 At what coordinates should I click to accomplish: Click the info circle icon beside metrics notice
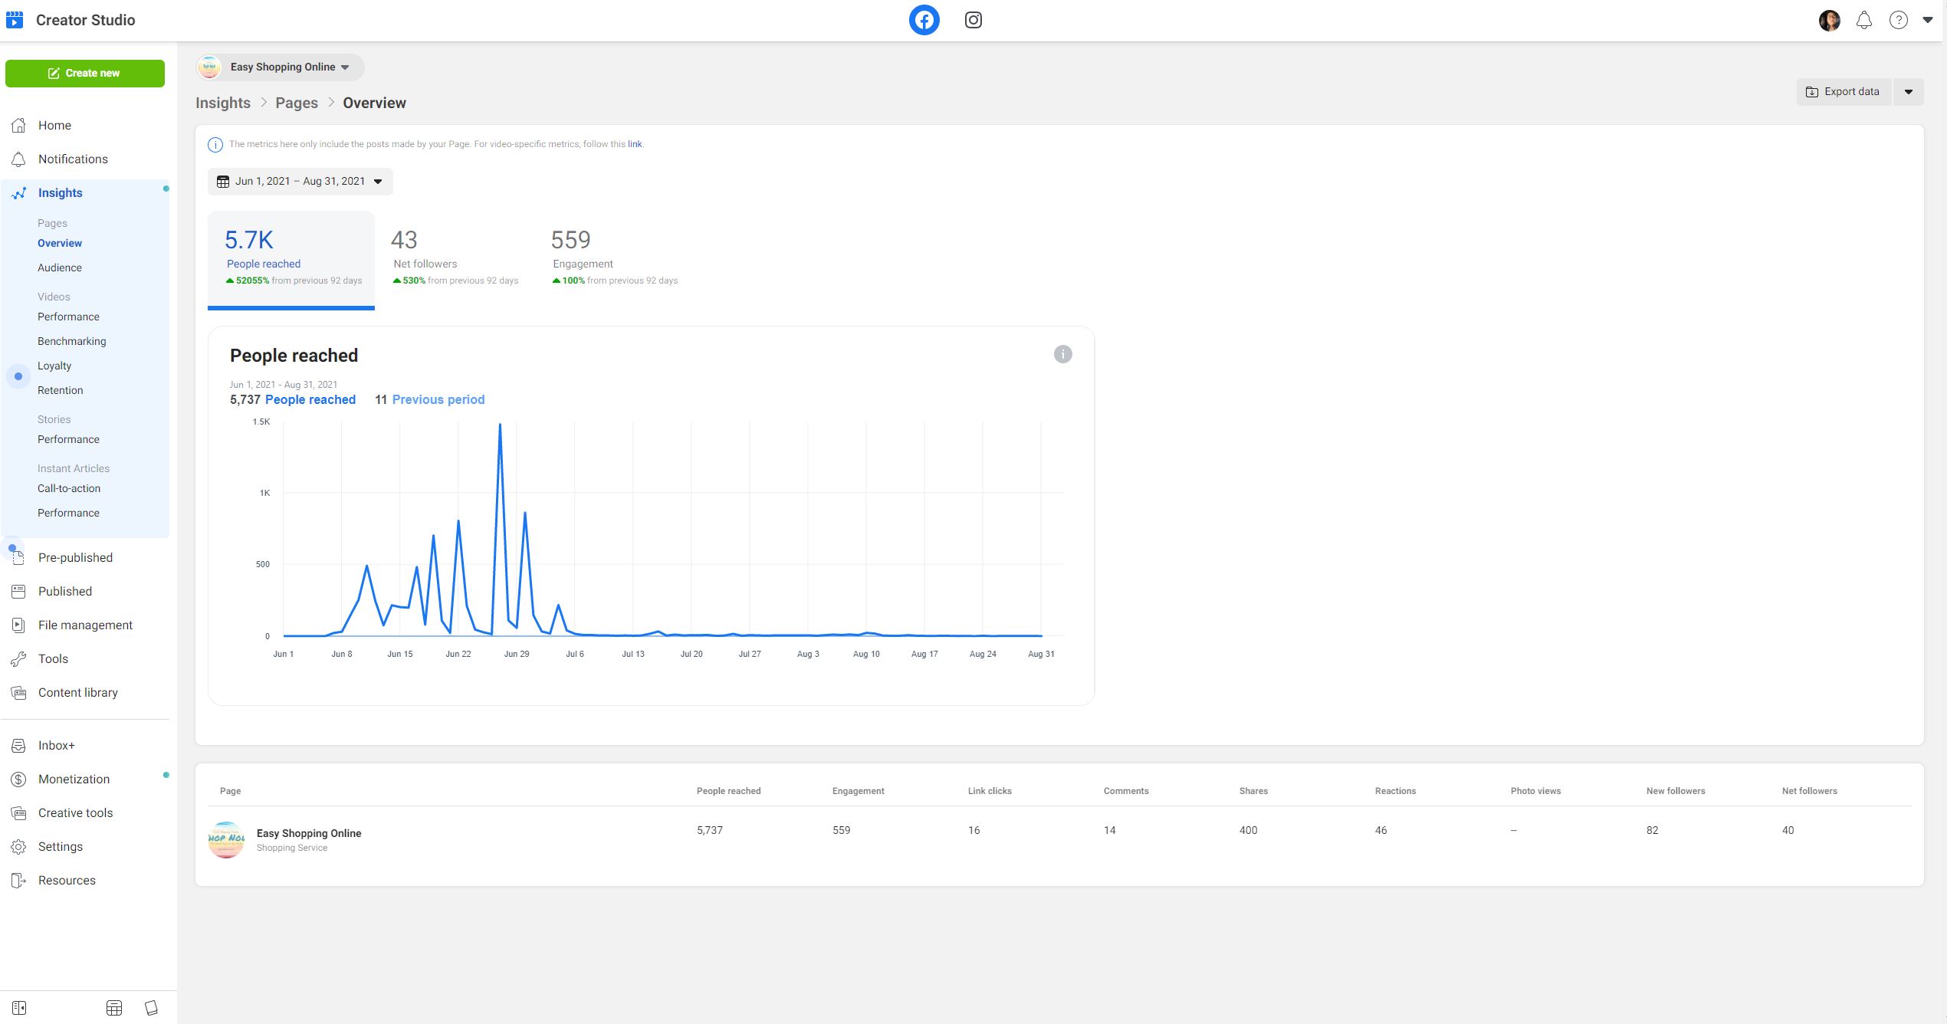coord(215,145)
